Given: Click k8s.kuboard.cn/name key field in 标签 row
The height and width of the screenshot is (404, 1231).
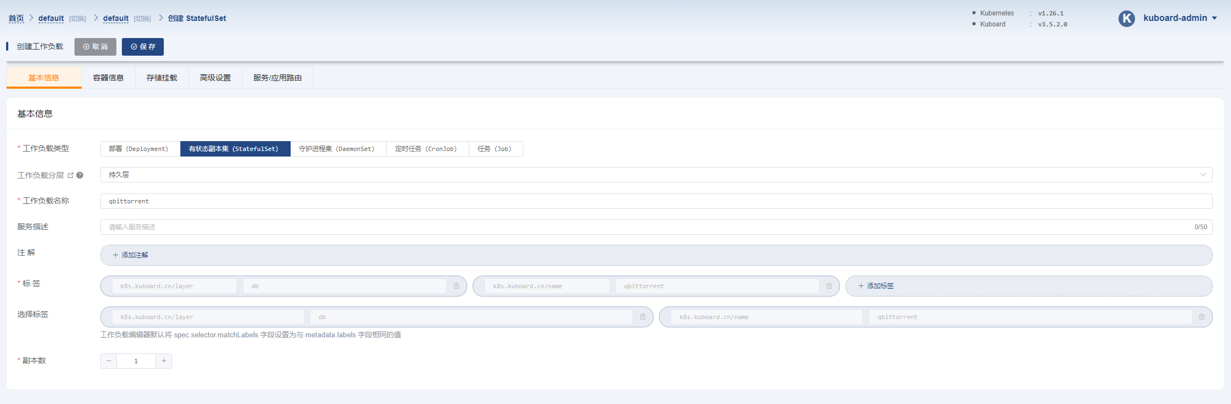Looking at the screenshot, I should point(547,286).
